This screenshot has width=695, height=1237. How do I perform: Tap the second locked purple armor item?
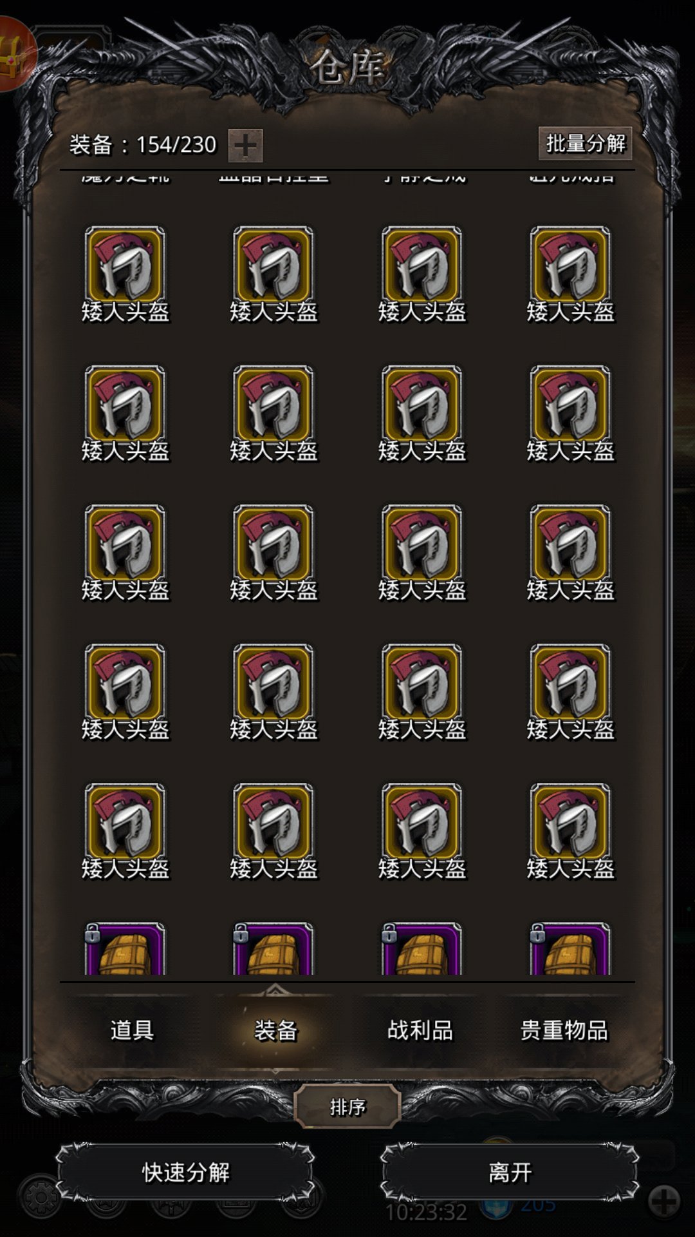273,948
